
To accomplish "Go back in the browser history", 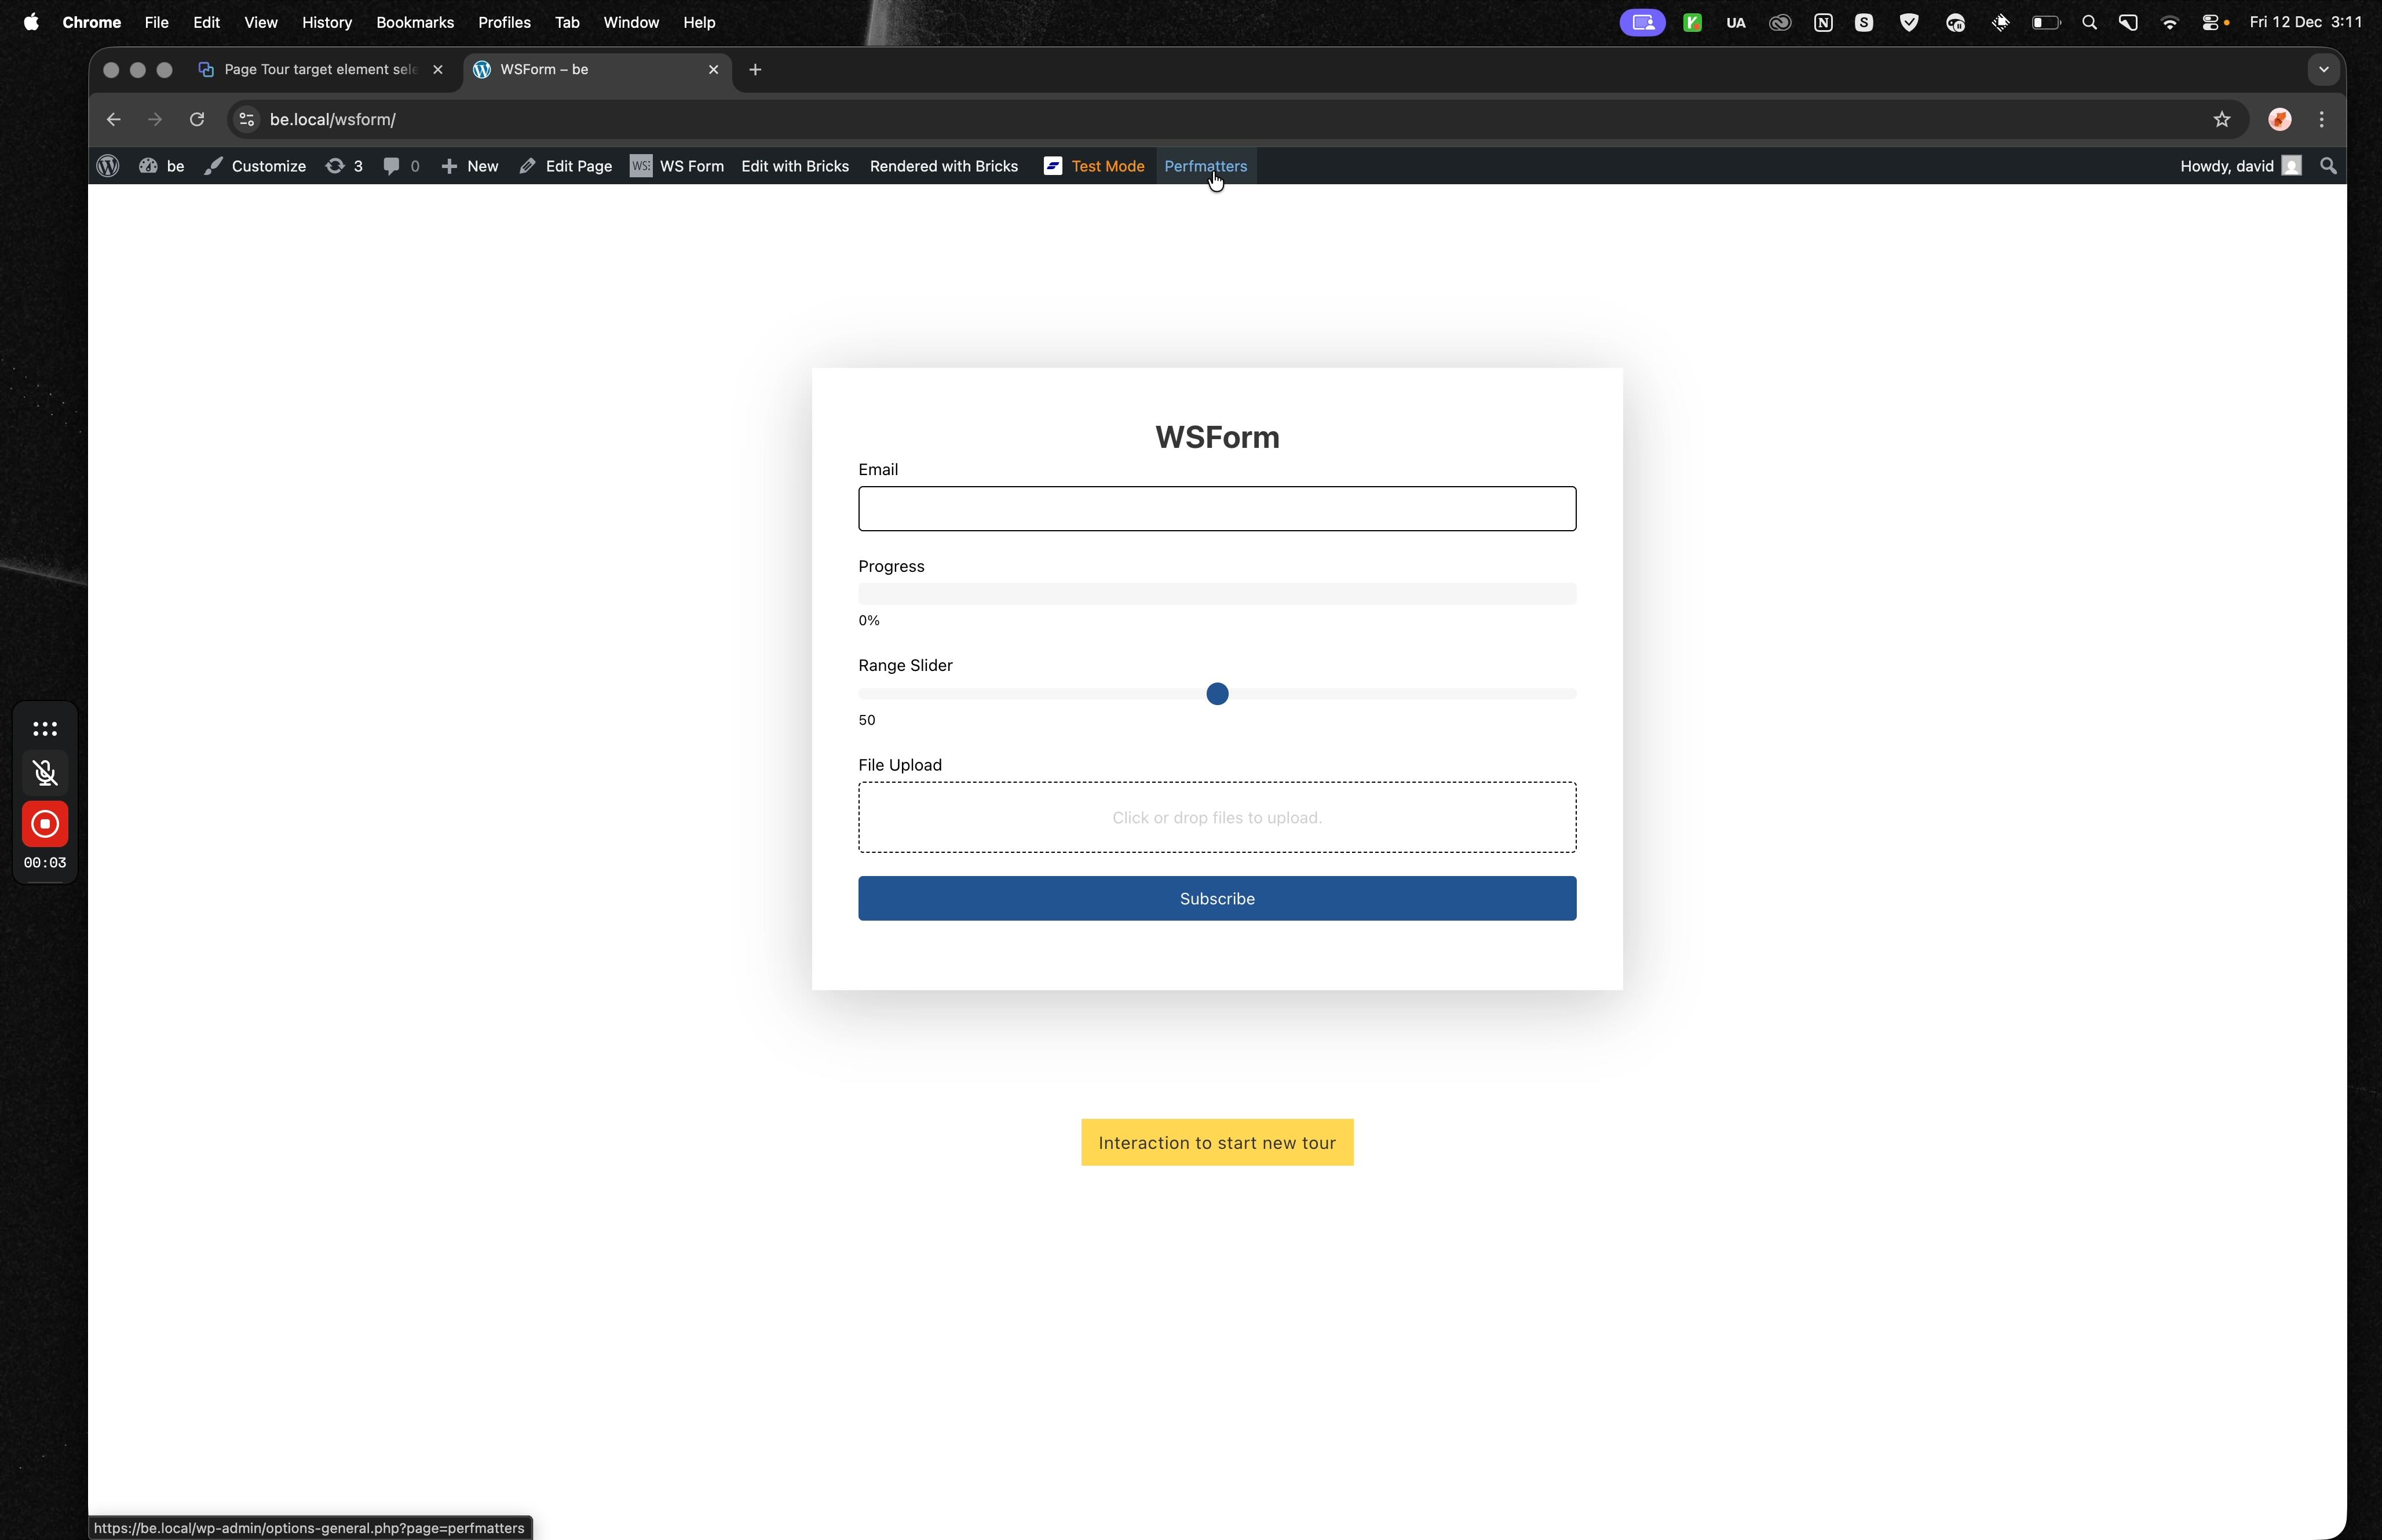I will (114, 120).
